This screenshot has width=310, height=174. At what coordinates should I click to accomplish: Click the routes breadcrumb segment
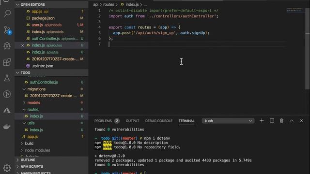pyautogui.click(x=108, y=4)
